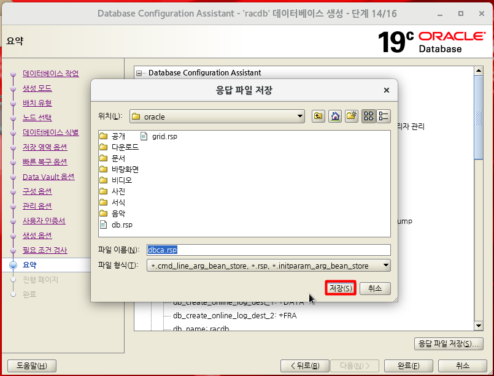Viewport: 494px width, 376px height.
Task: Open the 저장 영역 옵션 step link
Action: (x=45, y=147)
